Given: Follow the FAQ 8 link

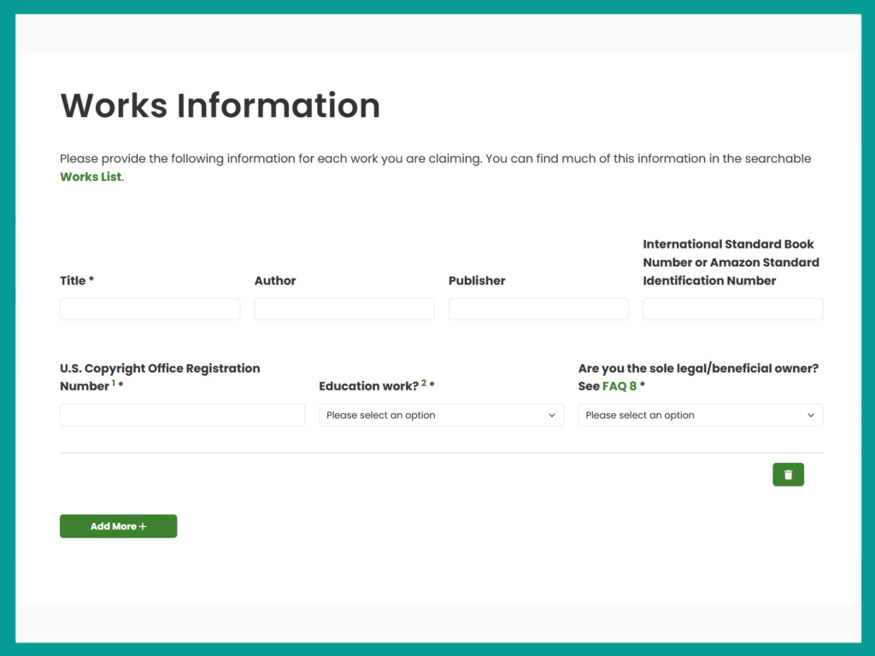Looking at the screenshot, I should (x=619, y=386).
